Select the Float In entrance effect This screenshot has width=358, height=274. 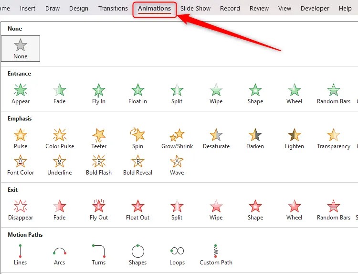[x=137, y=94]
